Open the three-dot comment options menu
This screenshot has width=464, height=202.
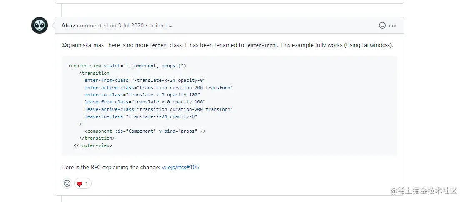coord(392,26)
